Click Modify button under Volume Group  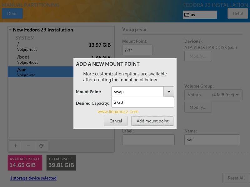(198, 107)
